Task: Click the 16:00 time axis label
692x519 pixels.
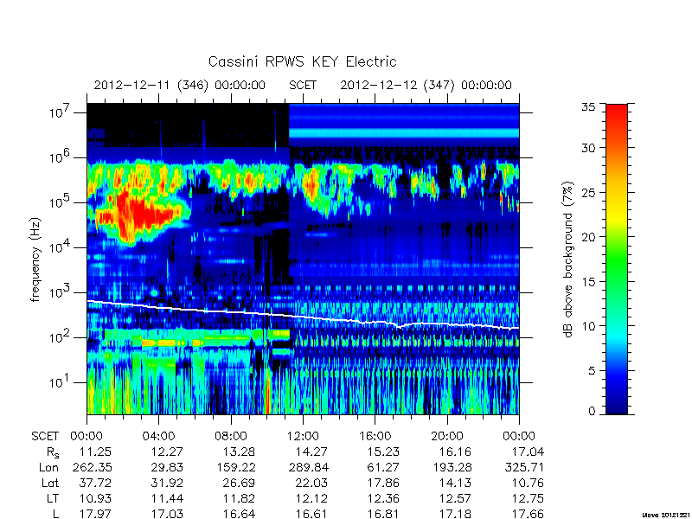Action: (375, 436)
